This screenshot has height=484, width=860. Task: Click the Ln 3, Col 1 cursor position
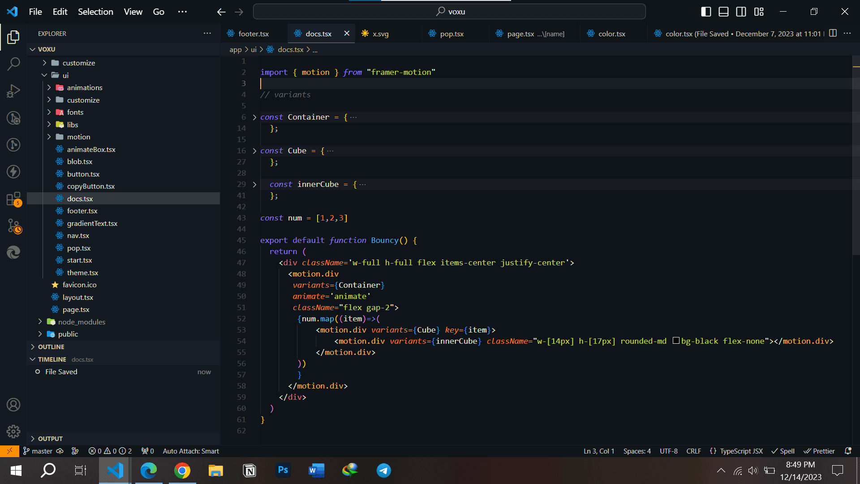click(599, 451)
